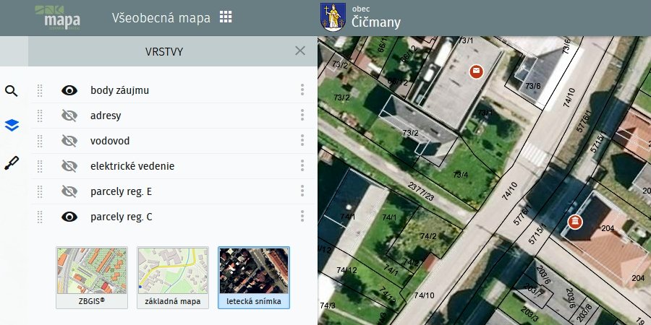Open options menu for elektrické vedenie
651x325 pixels.
[x=302, y=165]
